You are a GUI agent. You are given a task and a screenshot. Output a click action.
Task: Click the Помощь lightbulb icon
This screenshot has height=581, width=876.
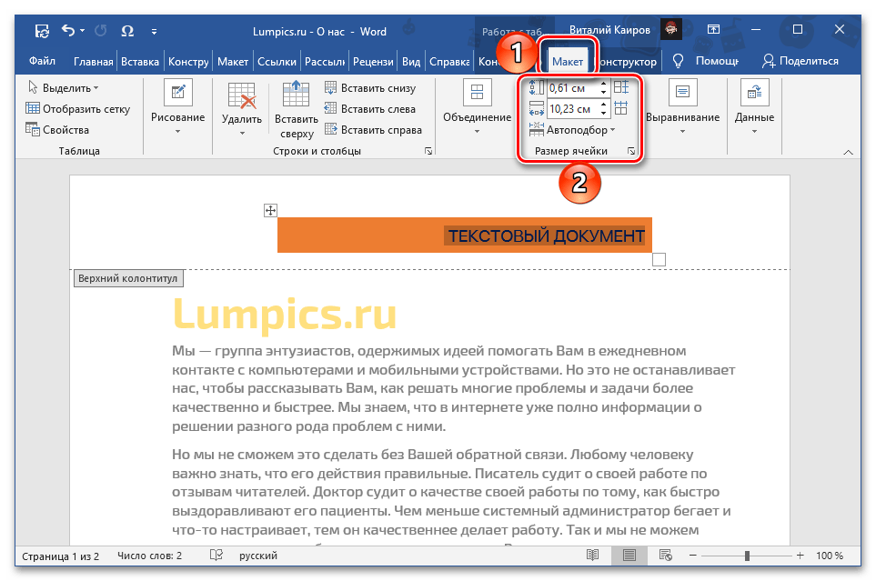coord(679,61)
